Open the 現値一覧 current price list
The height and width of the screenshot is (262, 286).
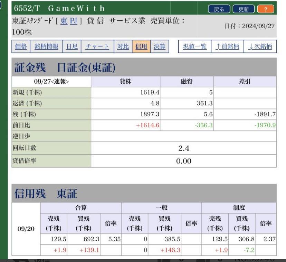click(x=194, y=47)
